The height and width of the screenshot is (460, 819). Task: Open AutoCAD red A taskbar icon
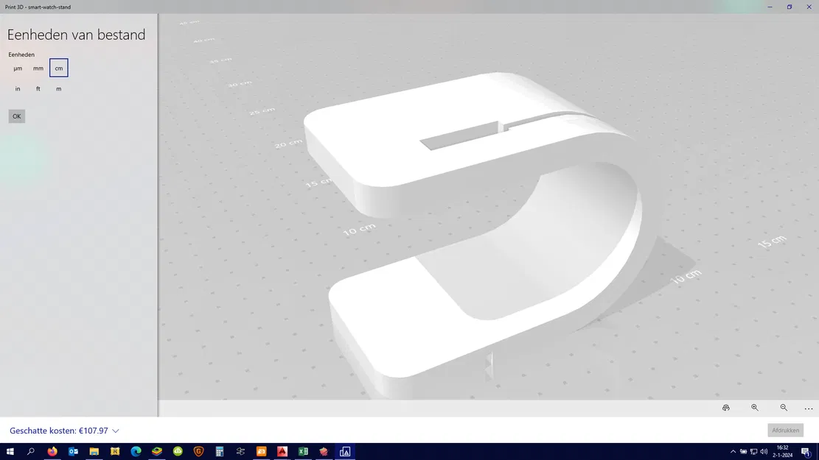pos(282,452)
